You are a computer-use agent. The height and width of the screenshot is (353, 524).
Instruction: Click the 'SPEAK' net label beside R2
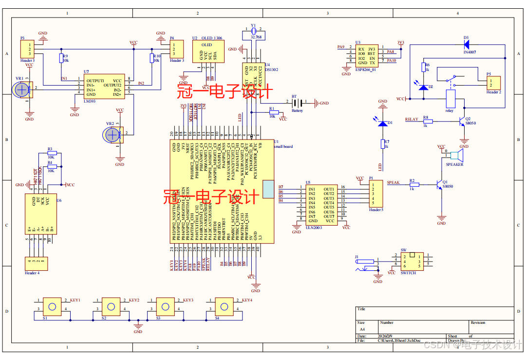click(393, 182)
